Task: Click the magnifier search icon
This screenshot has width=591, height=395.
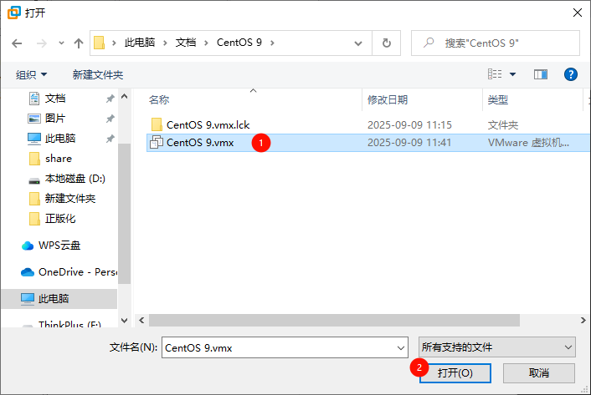Action: [x=429, y=43]
